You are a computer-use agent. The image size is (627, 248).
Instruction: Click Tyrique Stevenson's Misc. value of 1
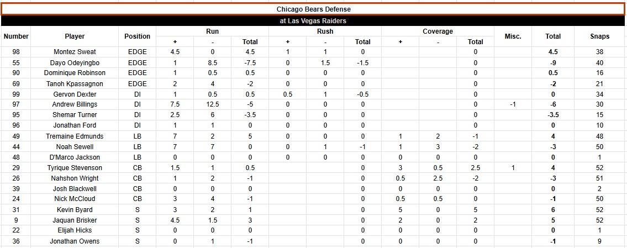[513, 168]
